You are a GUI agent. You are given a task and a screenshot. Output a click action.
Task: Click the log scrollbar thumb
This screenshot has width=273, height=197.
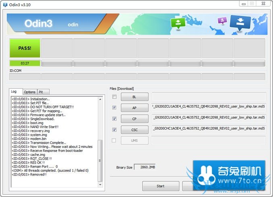click(100, 161)
